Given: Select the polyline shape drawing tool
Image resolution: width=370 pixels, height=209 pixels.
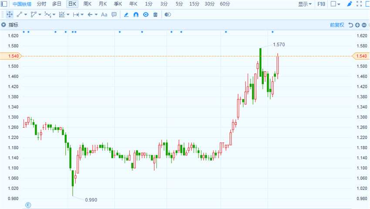Looking at the screenshot, I should point(33,15).
